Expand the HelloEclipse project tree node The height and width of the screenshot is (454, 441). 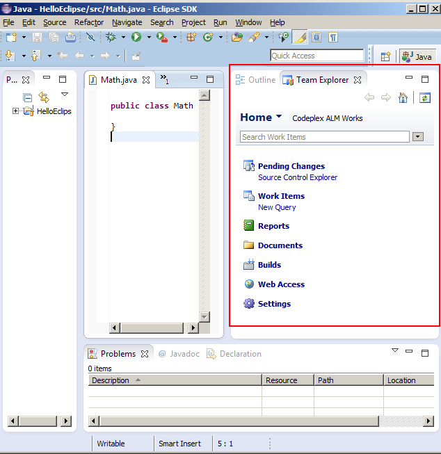tap(16, 111)
